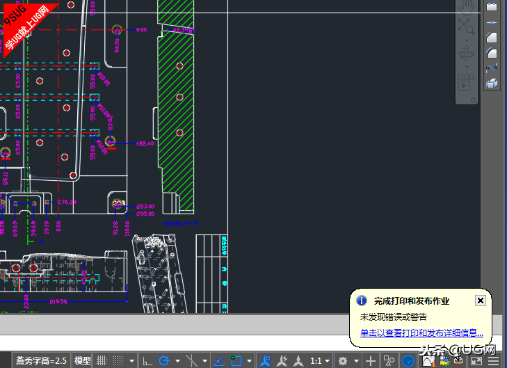Click the 燕秀字高=2.5 status field
507x368 pixels.
click(42, 360)
